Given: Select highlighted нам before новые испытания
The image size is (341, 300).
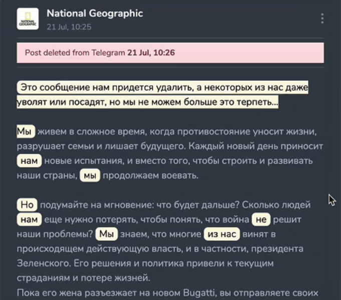Looking at the screenshot, I should (30, 161).
